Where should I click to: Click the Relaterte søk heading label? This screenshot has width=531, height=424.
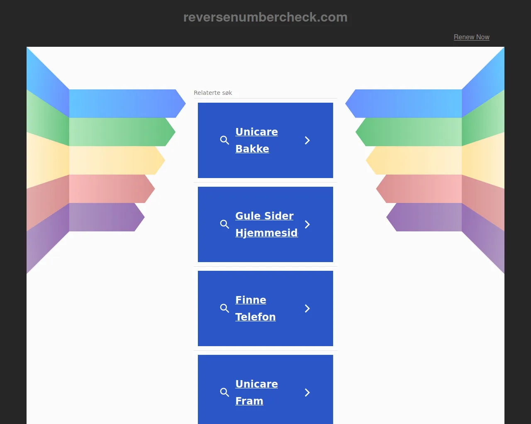tap(213, 93)
